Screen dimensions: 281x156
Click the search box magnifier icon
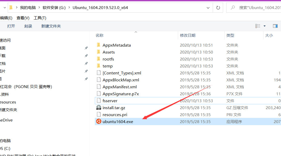[233, 7]
